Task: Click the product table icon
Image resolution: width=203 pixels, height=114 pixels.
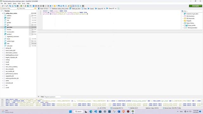Action: click(5, 34)
